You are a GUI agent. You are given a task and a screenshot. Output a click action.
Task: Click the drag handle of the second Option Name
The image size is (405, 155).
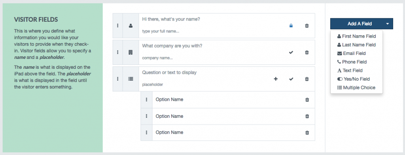tap(146, 116)
